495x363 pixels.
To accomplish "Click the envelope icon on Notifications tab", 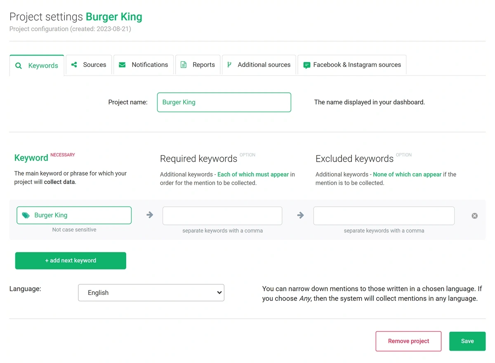I will click(122, 65).
